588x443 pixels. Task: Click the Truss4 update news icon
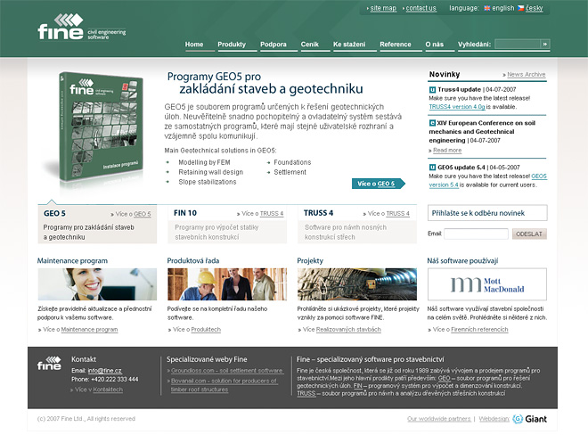431,90
